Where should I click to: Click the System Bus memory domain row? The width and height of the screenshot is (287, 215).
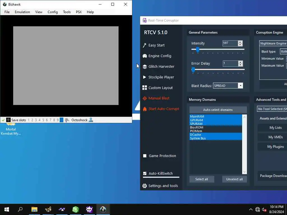(216, 138)
